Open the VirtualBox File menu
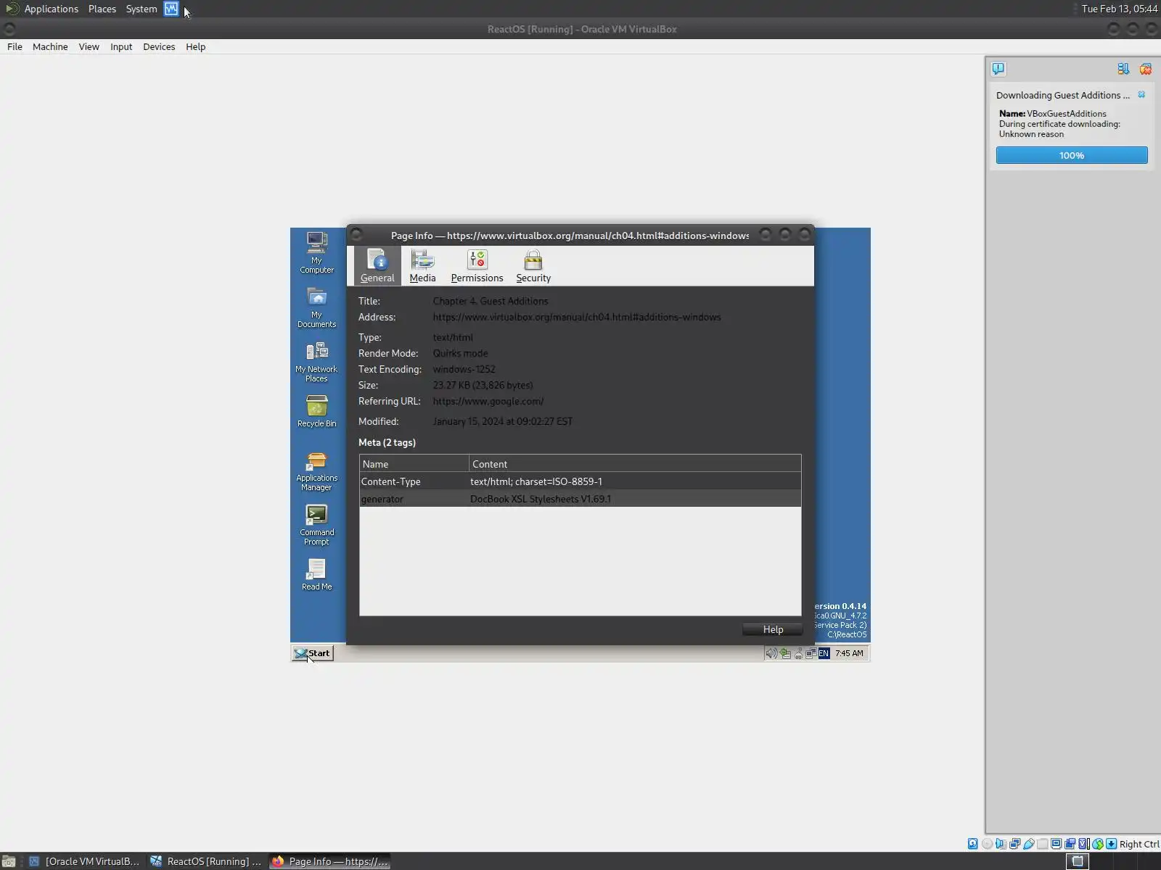1161x870 pixels. [15, 46]
